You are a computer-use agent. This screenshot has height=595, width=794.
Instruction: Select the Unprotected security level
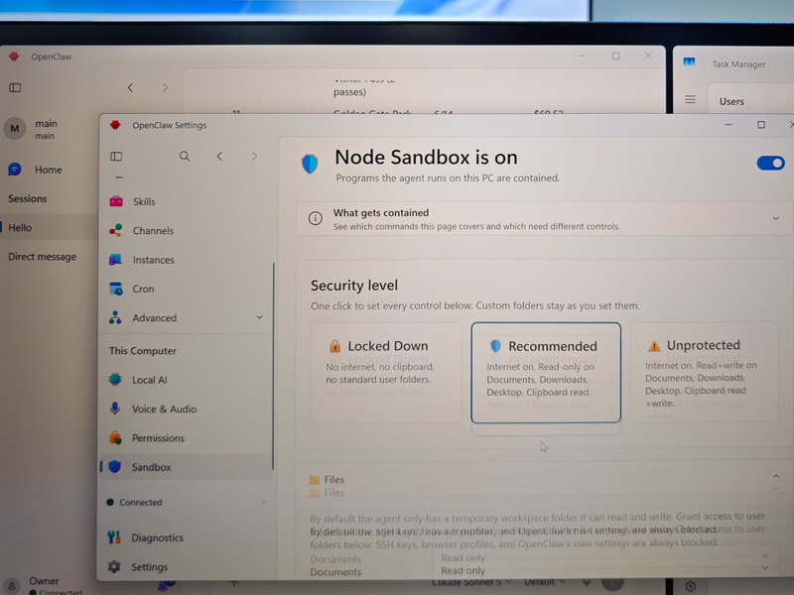click(x=704, y=371)
